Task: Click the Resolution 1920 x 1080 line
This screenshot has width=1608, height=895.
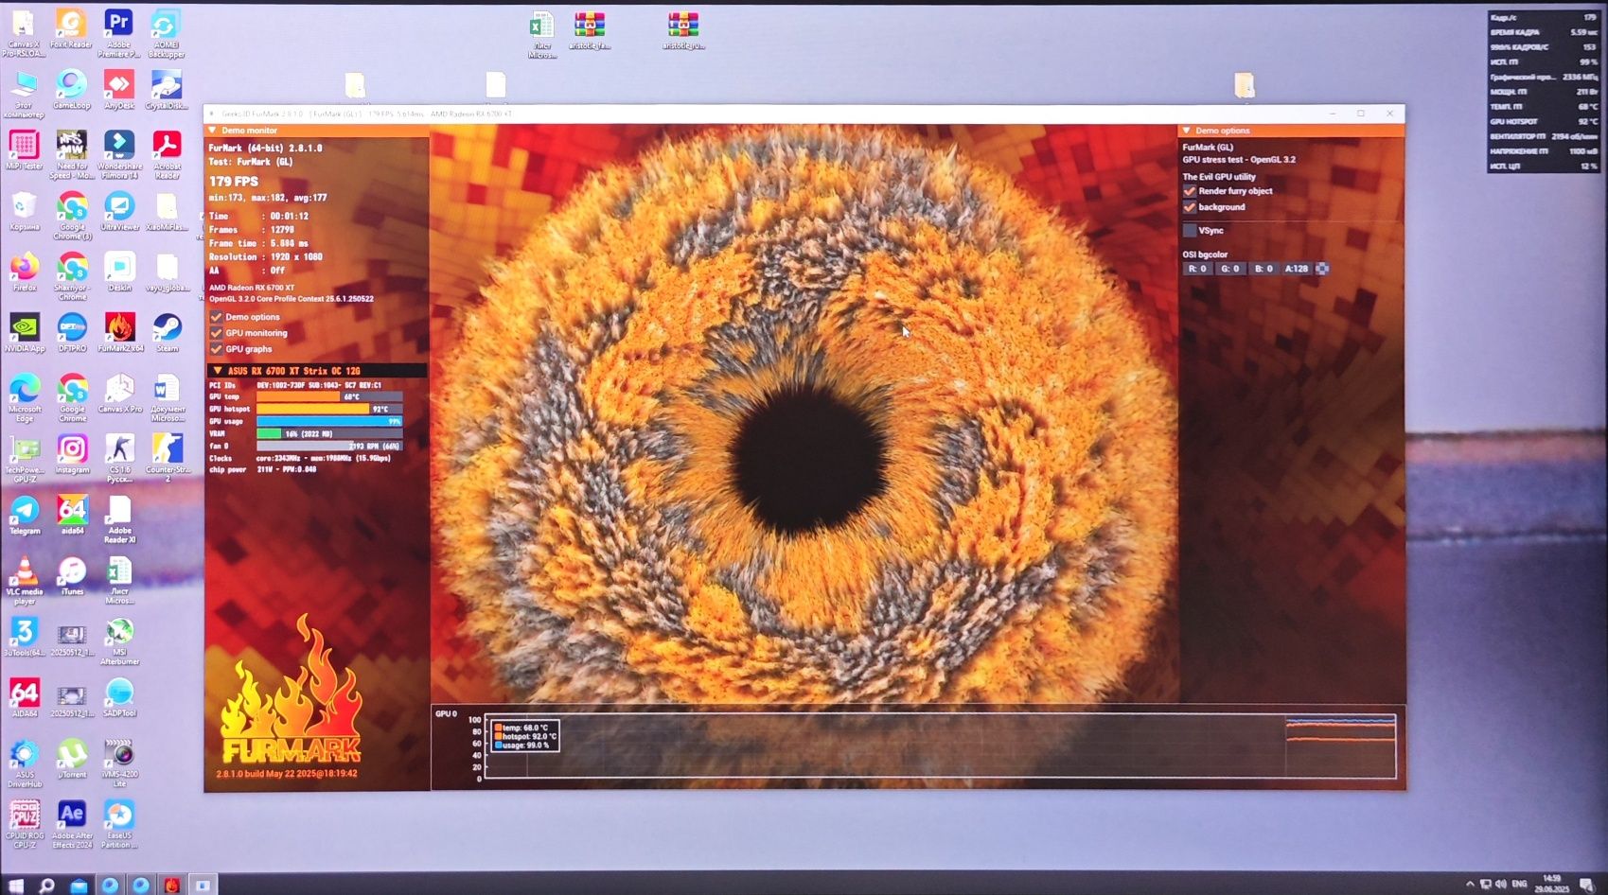Action: [266, 257]
